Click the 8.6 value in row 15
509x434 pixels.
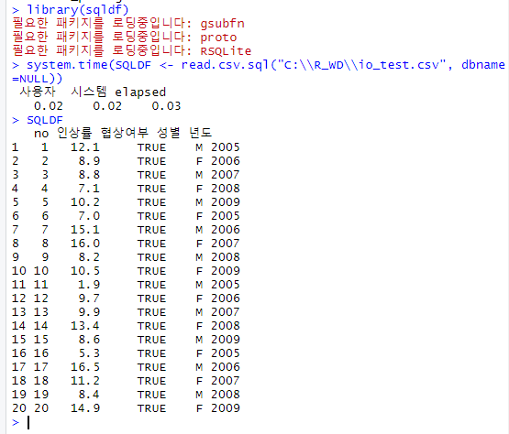click(x=89, y=340)
